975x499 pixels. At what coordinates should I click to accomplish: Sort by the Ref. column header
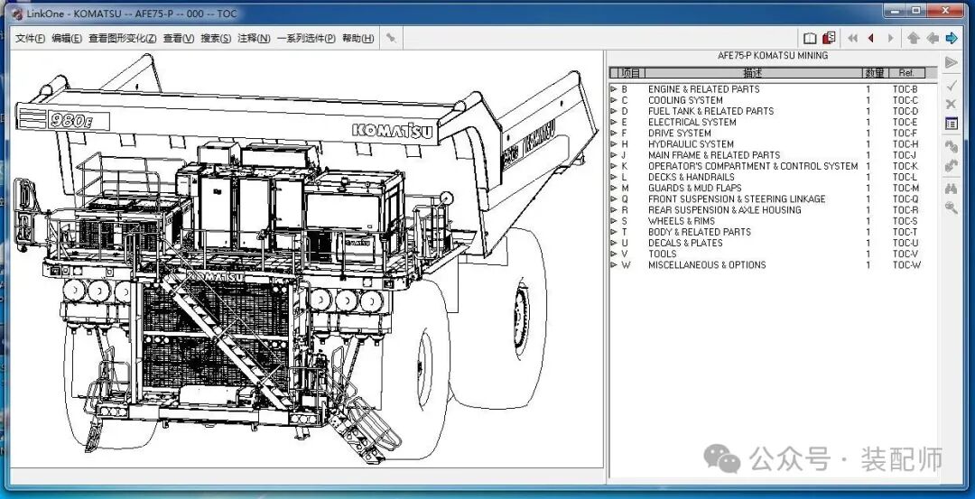tap(906, 73)
